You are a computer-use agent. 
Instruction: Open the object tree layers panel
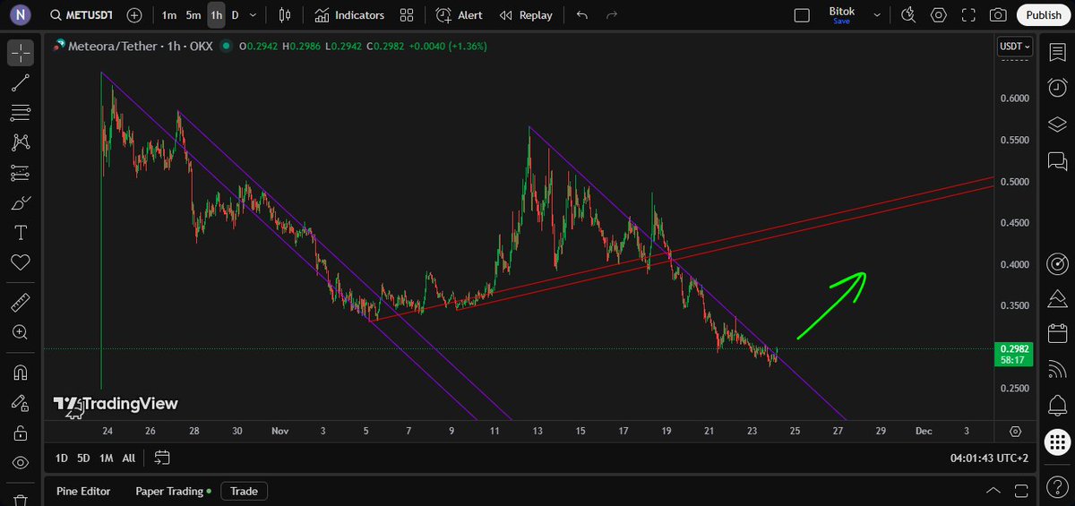point(1057,124)
